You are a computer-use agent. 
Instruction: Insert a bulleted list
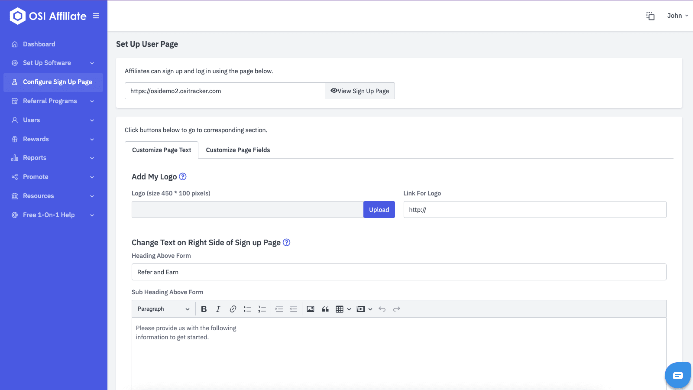tap(247, 309)
